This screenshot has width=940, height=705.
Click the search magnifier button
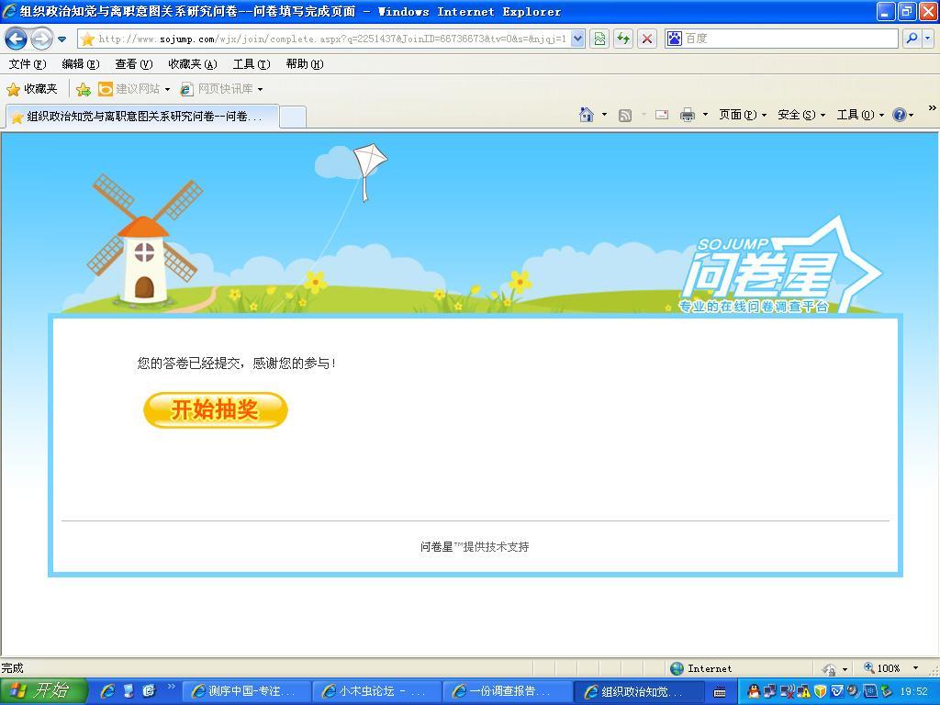912,39
